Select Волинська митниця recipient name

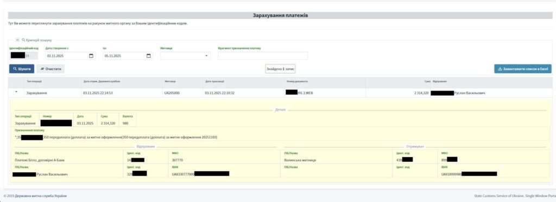300,160
